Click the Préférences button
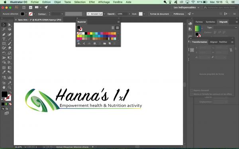 [x=179, y=14]
